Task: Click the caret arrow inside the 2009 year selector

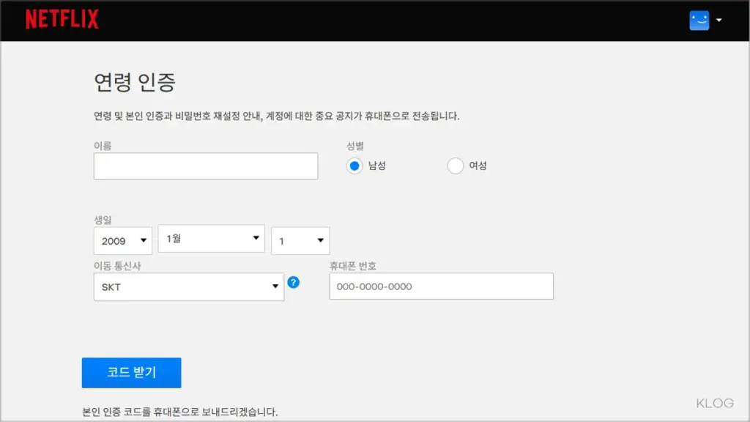Action: click(141, 240)
